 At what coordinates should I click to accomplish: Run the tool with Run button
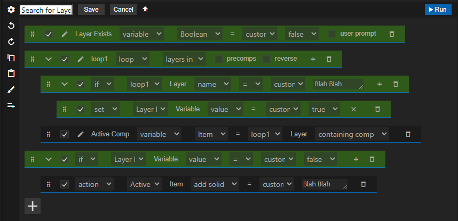point(438,10)
